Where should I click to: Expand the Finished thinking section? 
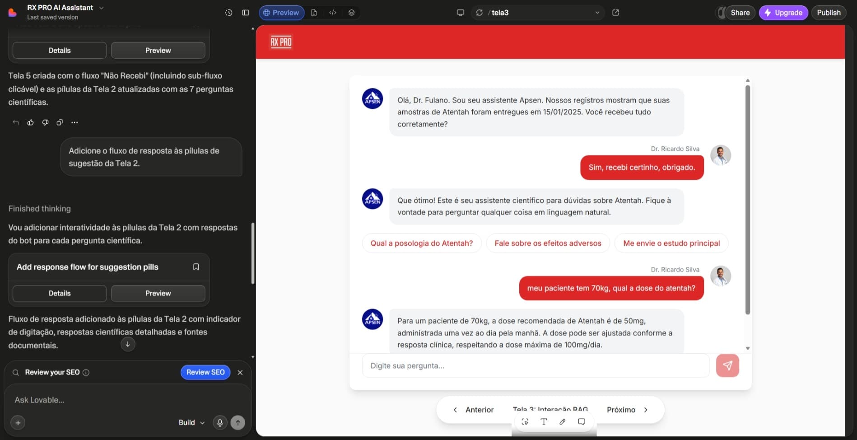point(39,209)
